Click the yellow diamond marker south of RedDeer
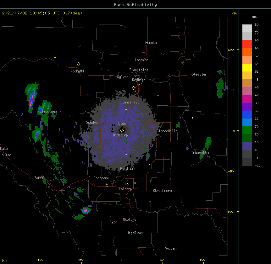The width and height of the screenshot is (271, 264). click(134, 88)
